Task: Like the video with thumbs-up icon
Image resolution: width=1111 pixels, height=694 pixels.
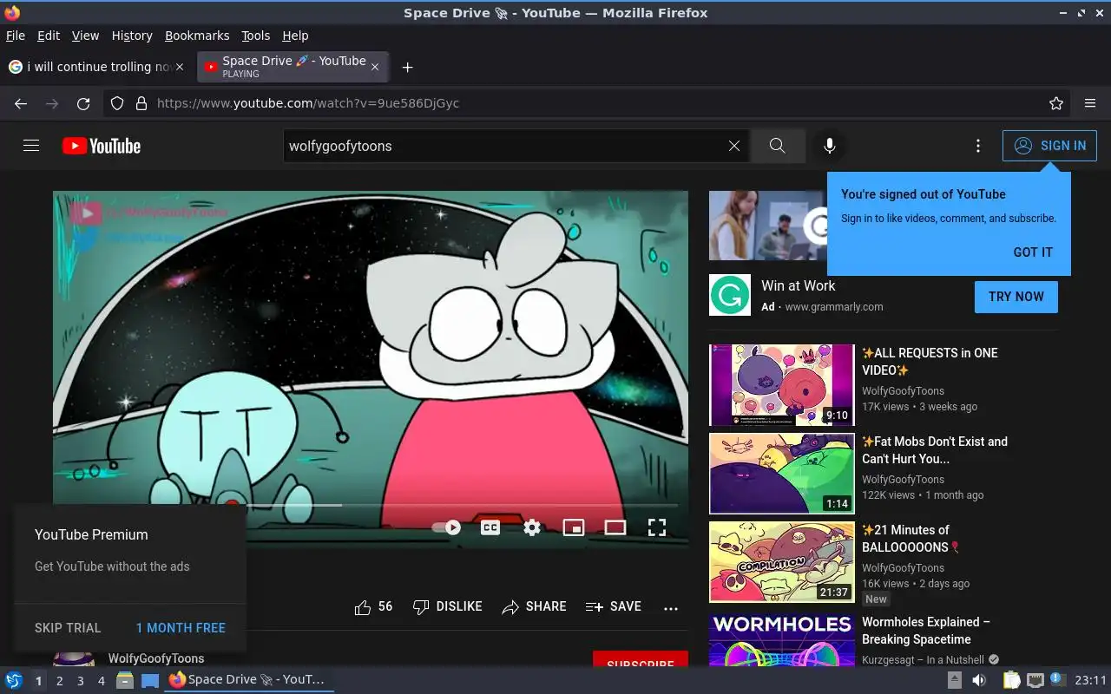Action: pyautogui.click(x=373, y=607)
